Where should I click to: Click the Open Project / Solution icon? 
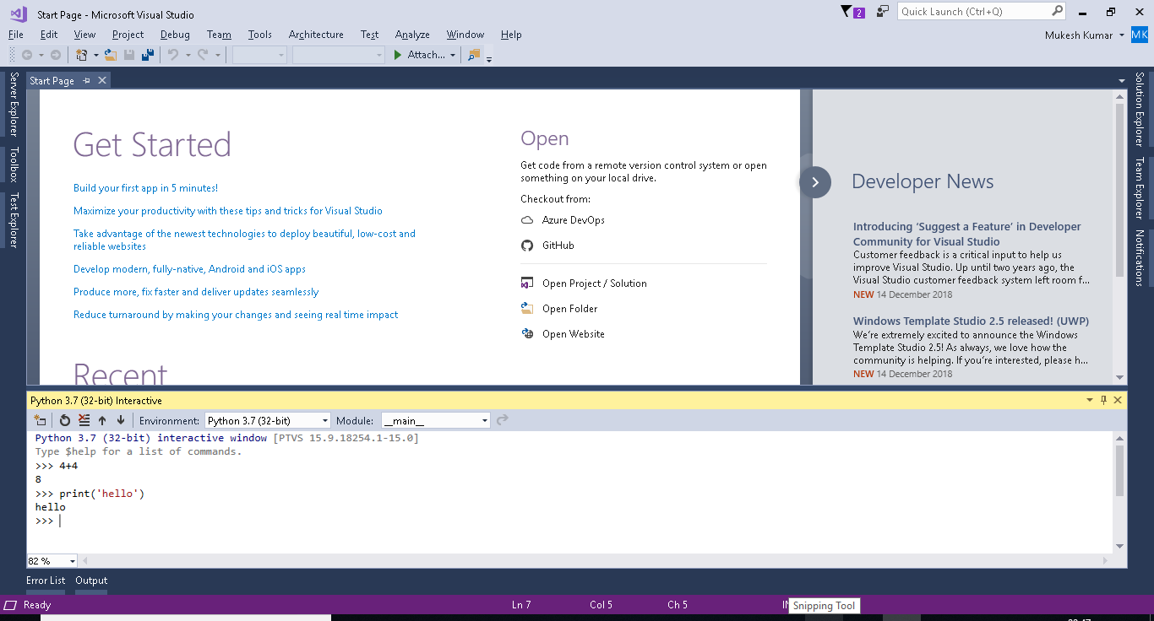tap(527, 283)
